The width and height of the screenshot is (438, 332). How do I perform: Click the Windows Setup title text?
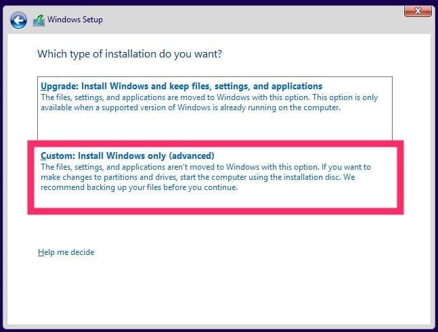75,20
